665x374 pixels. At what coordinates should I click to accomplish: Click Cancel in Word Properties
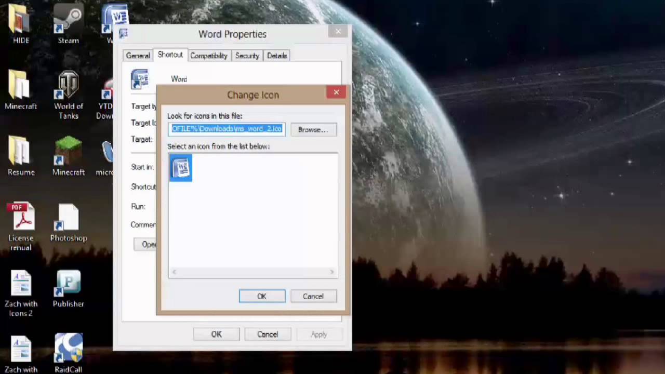pyautogui.click(x=268, y=335)
